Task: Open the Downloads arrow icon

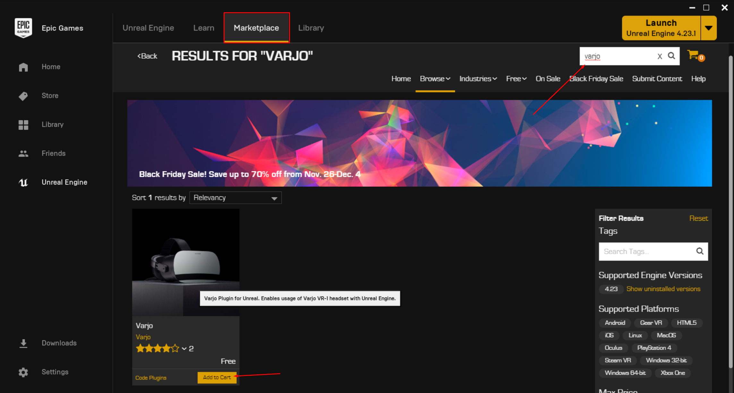Action: pyautogui.click(x=23, y=343)
